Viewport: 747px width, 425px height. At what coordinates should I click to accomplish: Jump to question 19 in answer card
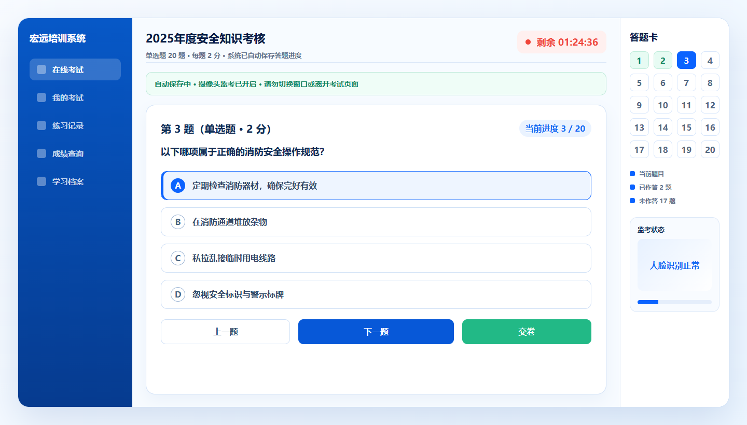tap(686, 149)
